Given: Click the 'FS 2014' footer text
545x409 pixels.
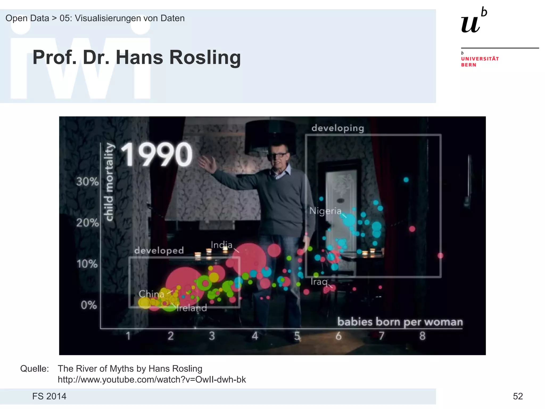Looking at the screenshot, I should tap(49, 396).
